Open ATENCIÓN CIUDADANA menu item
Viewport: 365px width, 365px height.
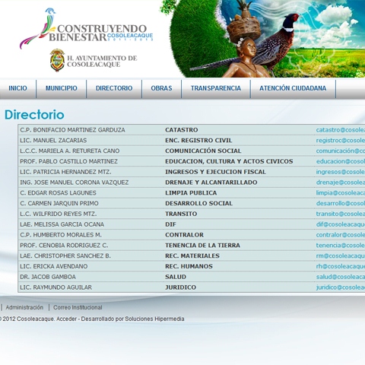tap(293, 88)
